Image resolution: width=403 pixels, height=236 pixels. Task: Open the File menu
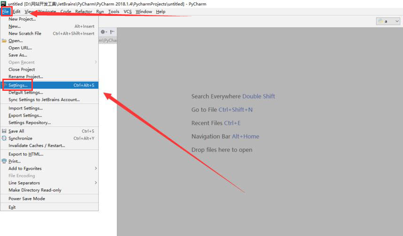(6, 12)
